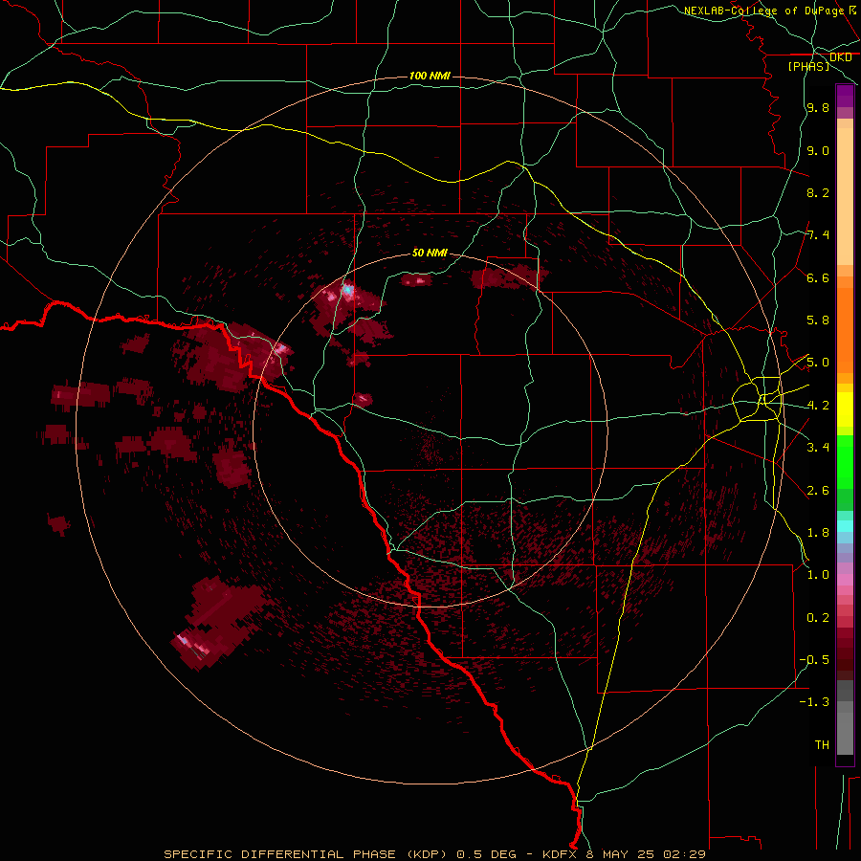Click the 50 NMI range ring label
This screenshot has width=861, height=861.
(x=430, y=253)
